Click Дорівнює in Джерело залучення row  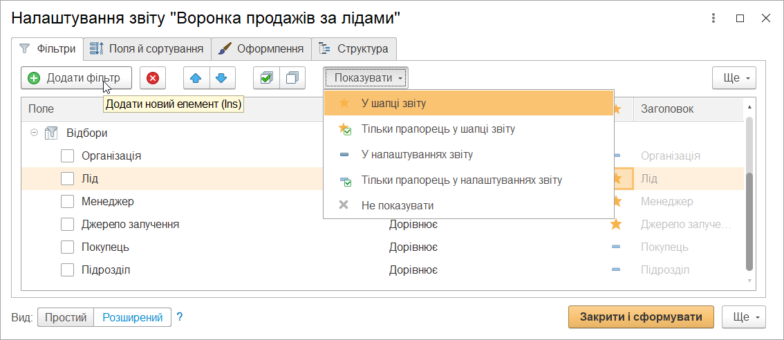(413, 225)
